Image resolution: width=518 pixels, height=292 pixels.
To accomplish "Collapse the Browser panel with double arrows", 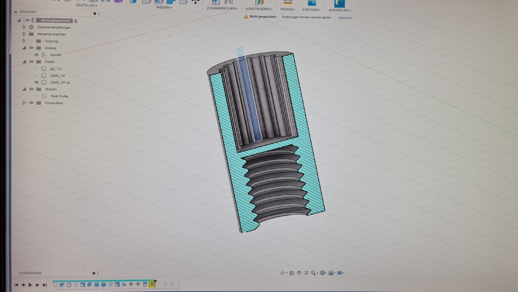I will 16,12.
